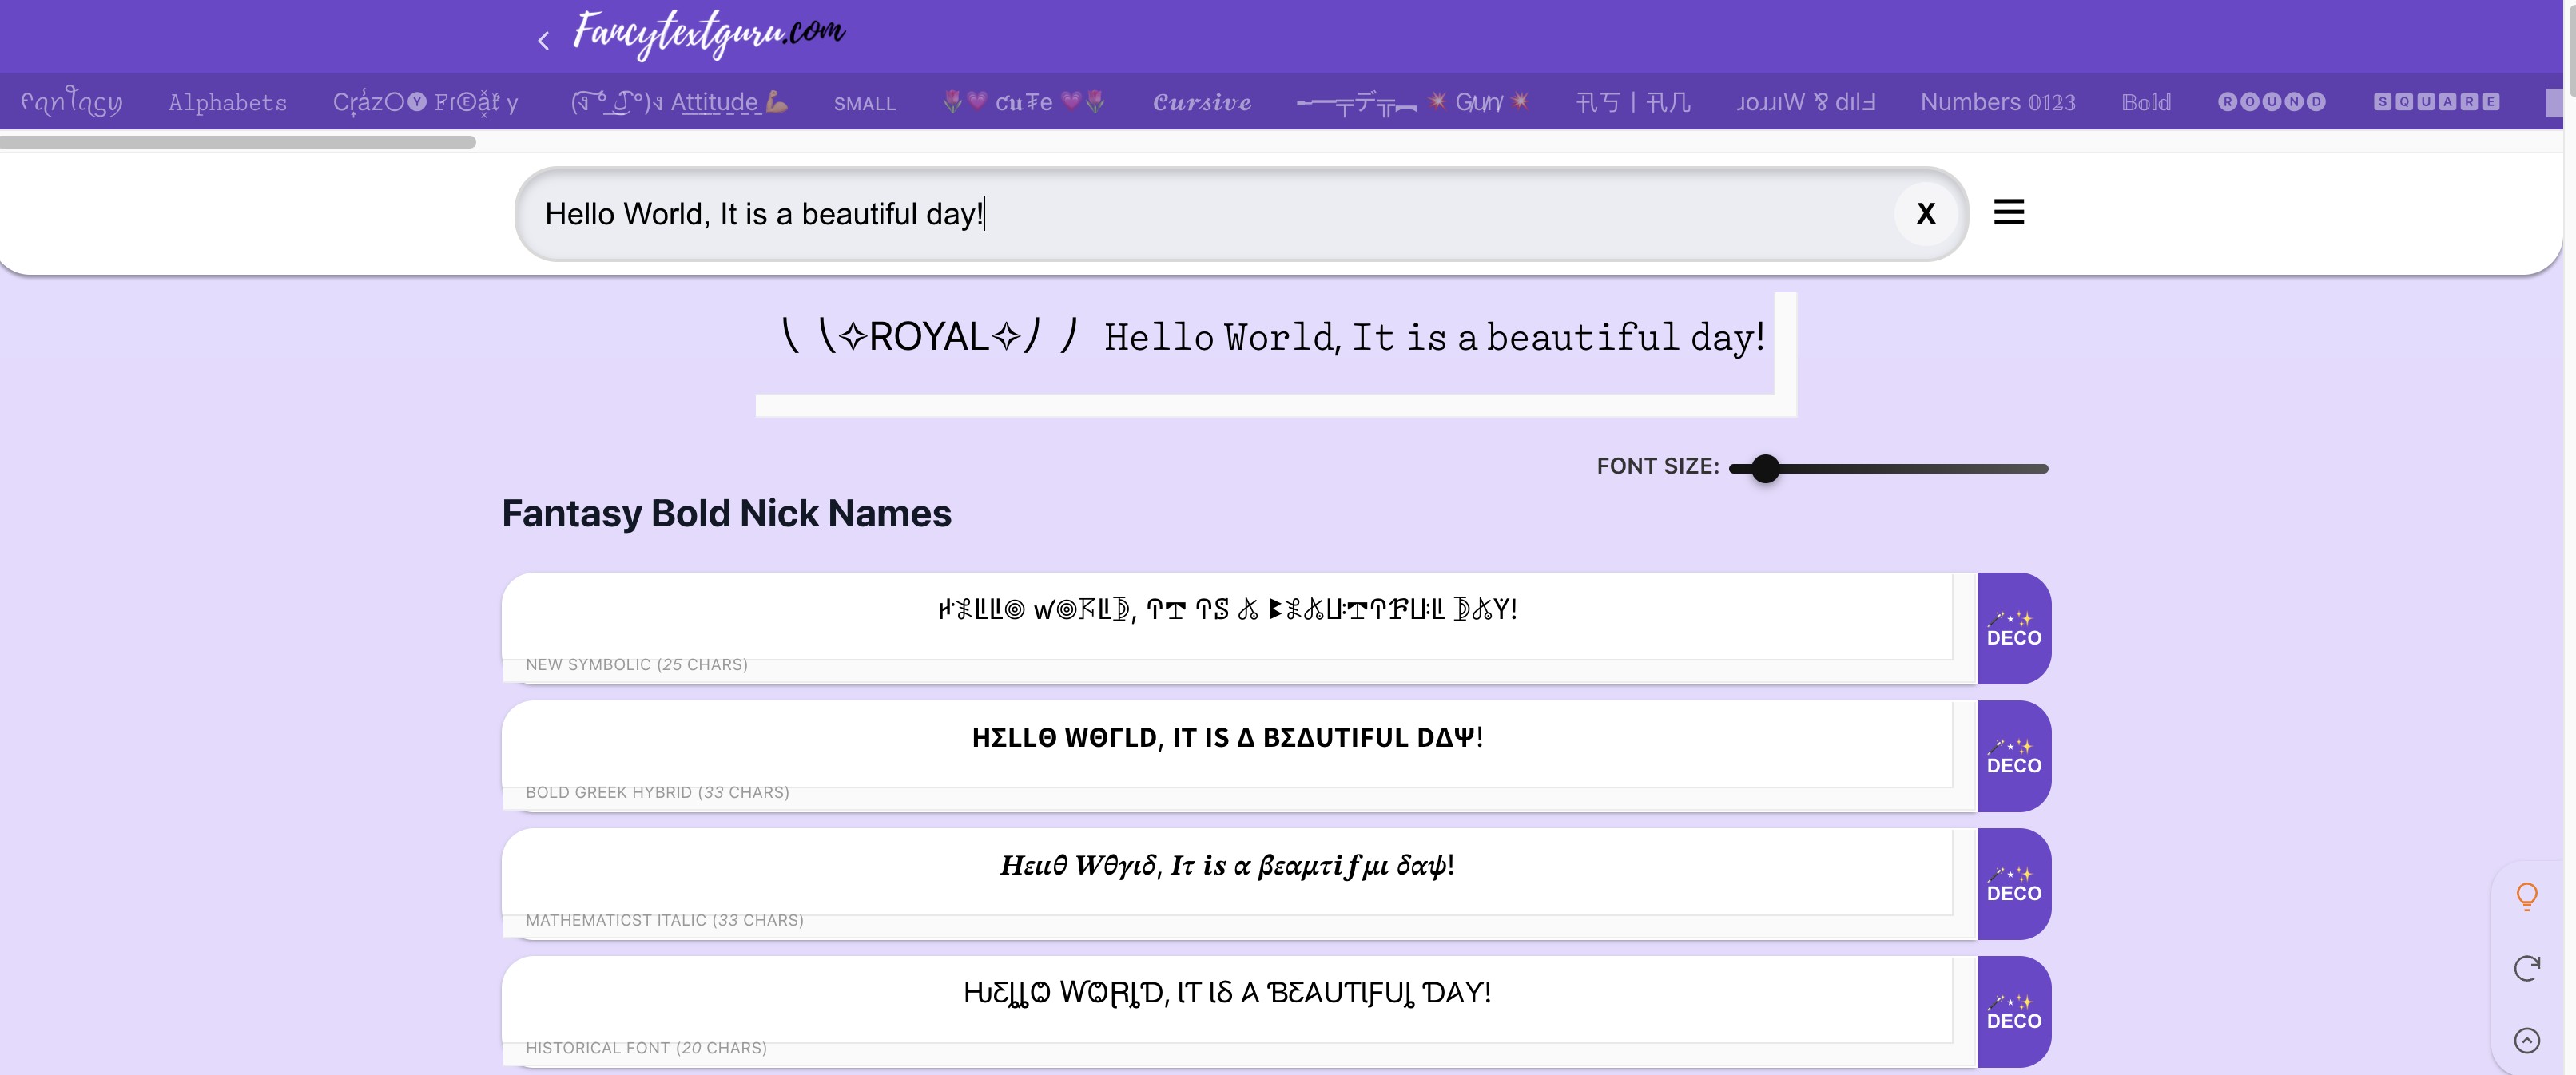Open the Attitude category tab
The width and height of the screenshot is (2576, 1075).
(679, 102)
